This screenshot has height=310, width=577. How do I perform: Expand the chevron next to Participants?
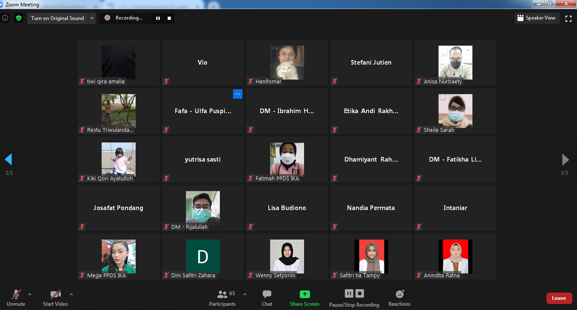(x=244, y=294)
